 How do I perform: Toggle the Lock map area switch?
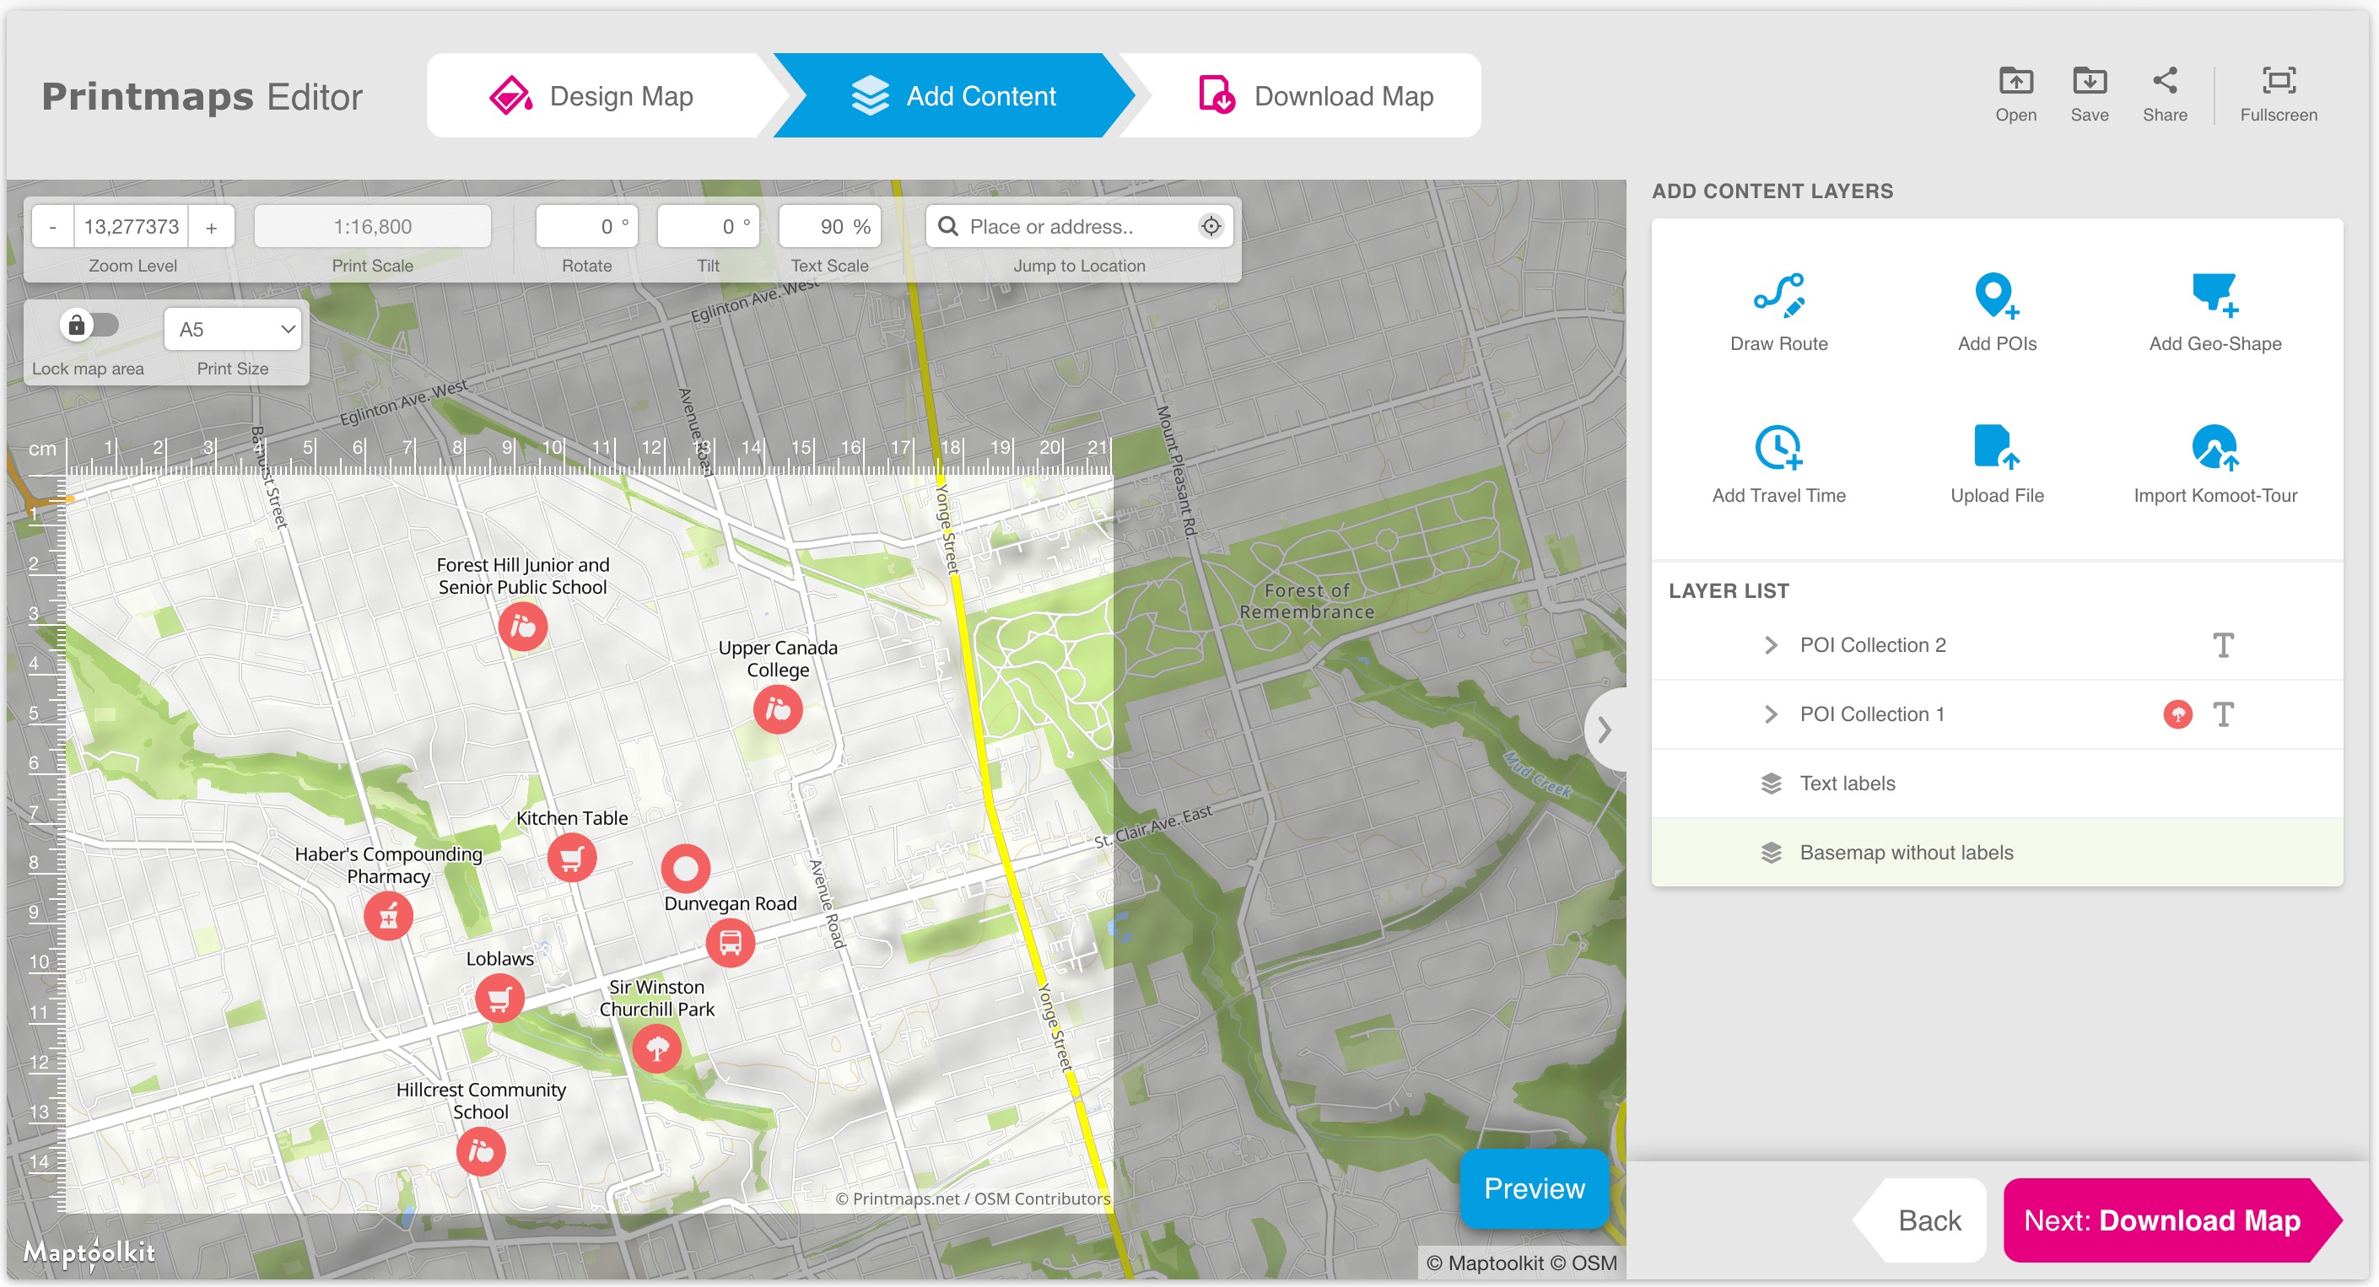click(89, 325)
